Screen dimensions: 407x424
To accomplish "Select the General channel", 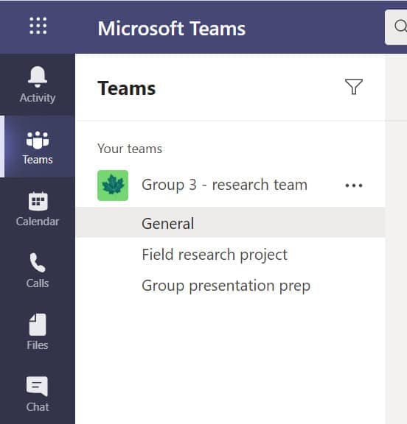I will tap(231, 223).
